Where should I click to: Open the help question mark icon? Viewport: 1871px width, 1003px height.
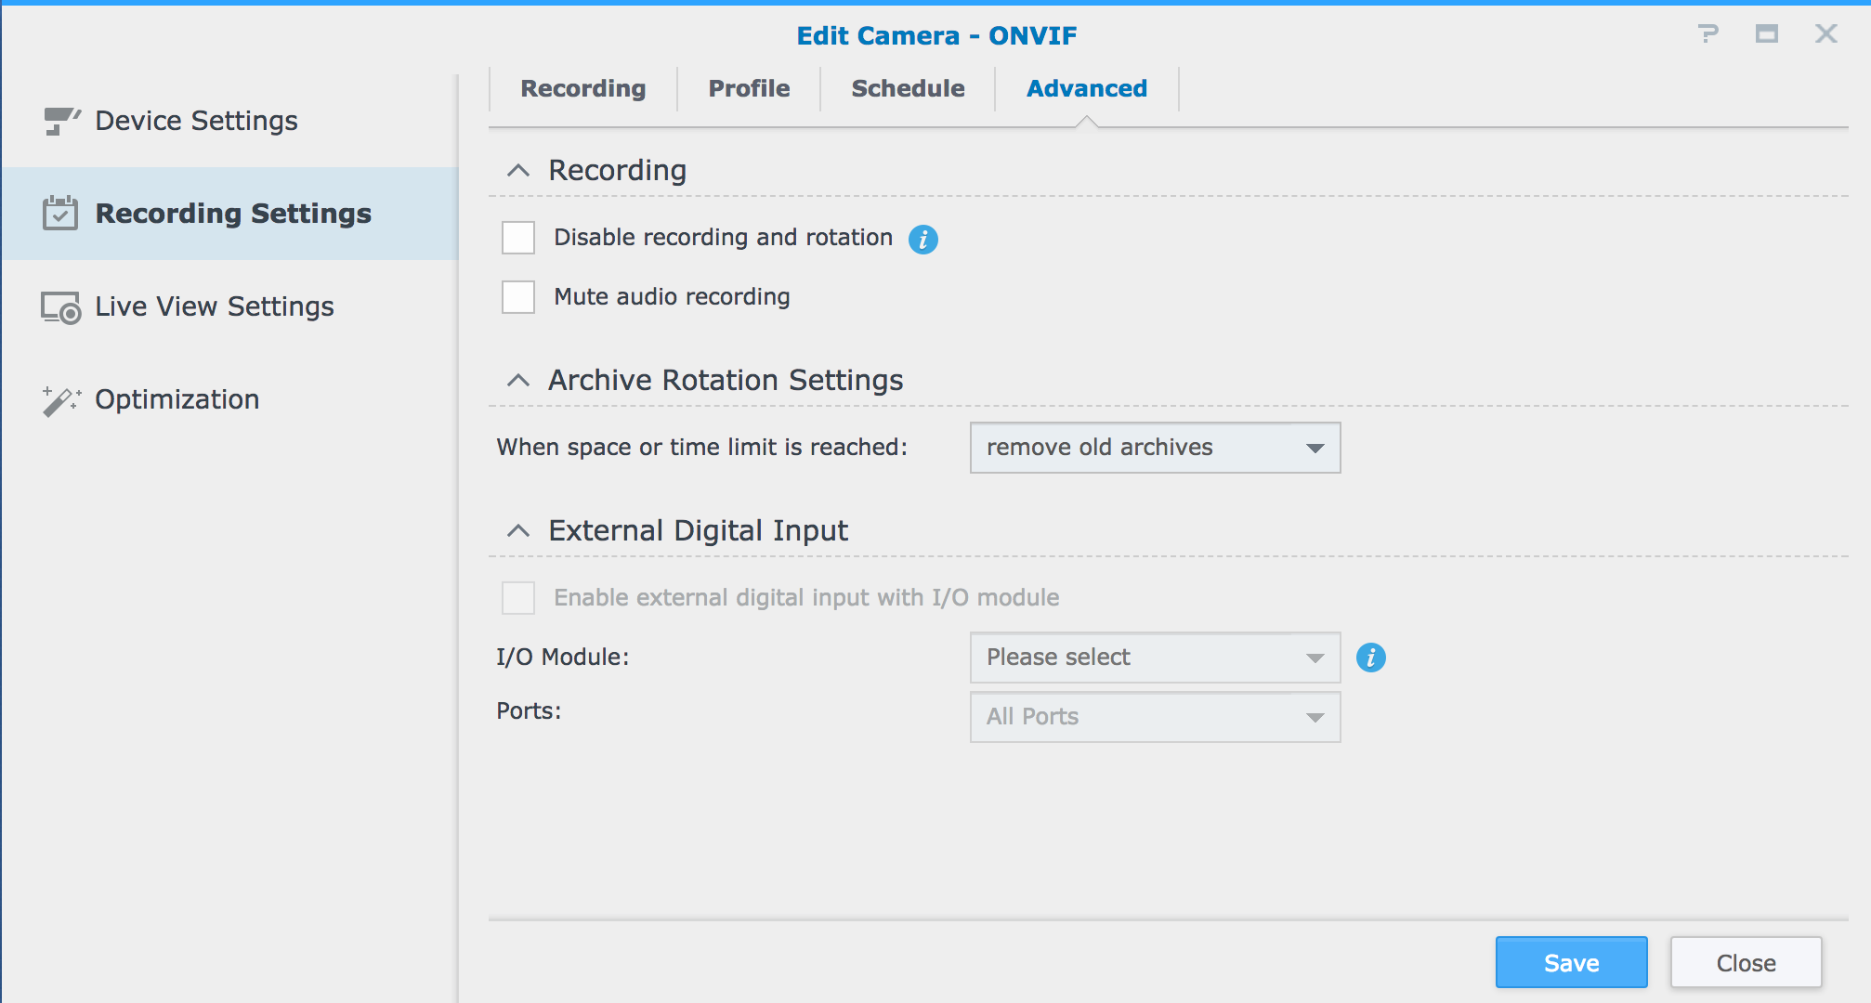[x=1707, y=34]
